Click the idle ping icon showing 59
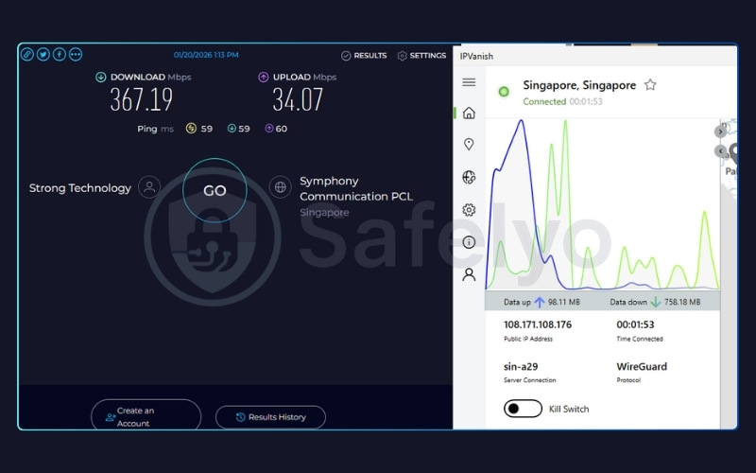Image resolution: width=756 pixels, height=473 pixels. tap(192, 129)
